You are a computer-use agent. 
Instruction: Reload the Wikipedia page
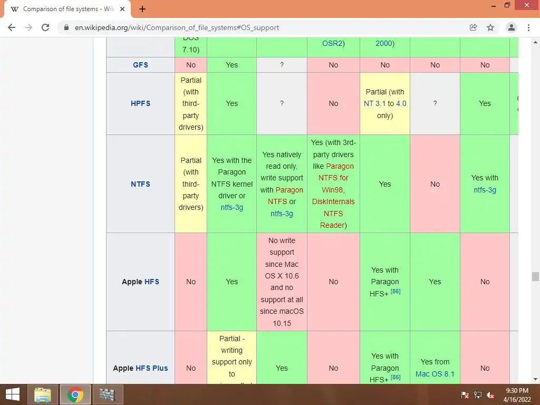(45, 27)
